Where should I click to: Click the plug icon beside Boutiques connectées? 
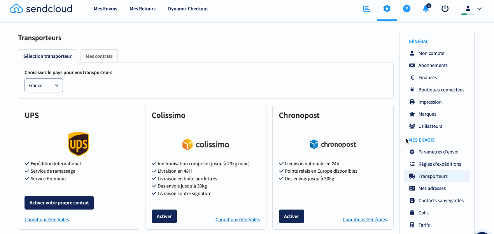click(x=412, y=90)
